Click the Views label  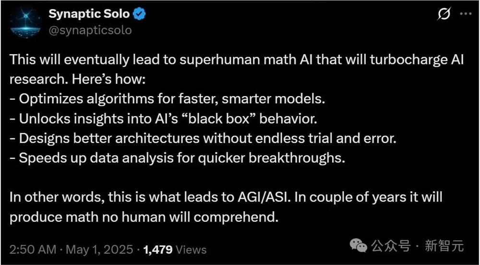click(x=192, y=249)
